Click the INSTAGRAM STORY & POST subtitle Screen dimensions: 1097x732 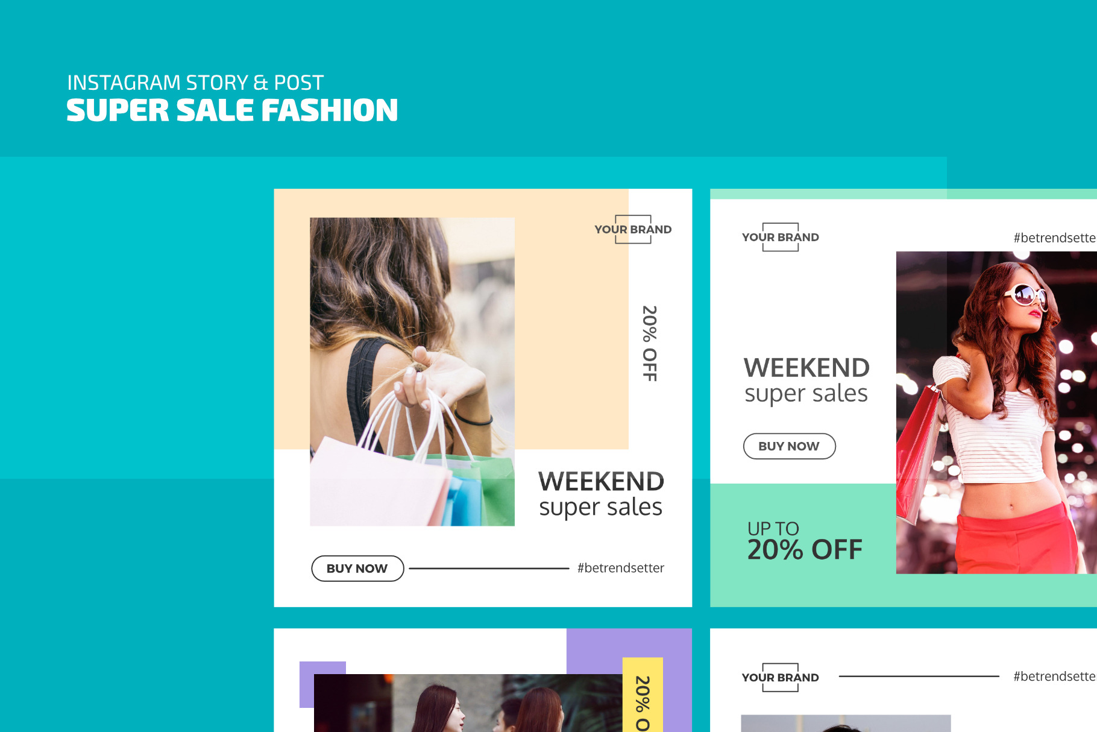(x=195, y=83)
